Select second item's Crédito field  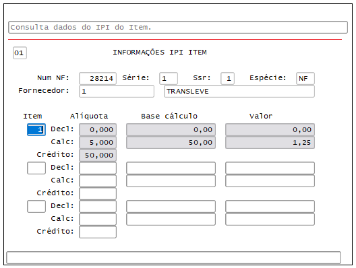[98, 194]
